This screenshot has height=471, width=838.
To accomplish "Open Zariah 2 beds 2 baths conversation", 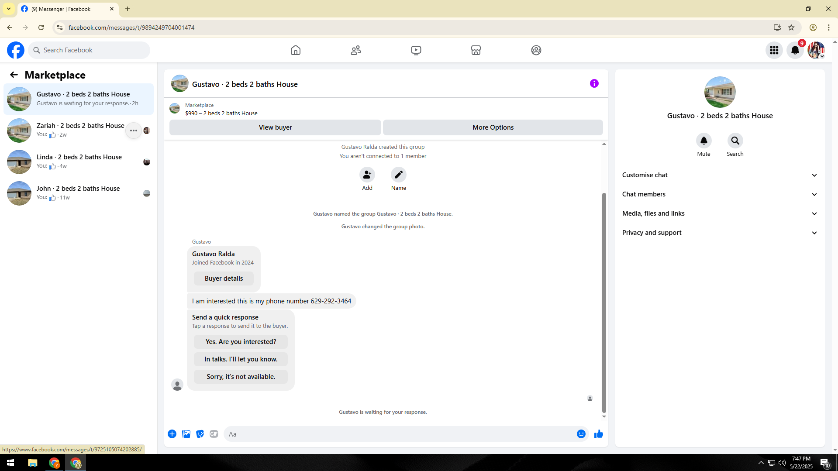I will pos(79,131).
